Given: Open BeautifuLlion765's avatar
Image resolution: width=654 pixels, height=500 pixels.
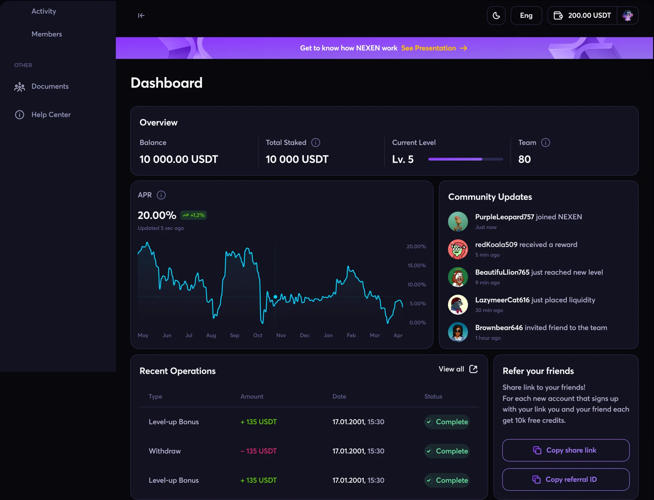Looking at the screenshot, I should [458, 277].
